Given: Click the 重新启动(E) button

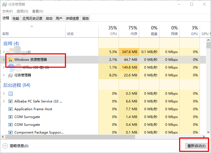Looking at the screenshot, I should [x=197, y=146].
